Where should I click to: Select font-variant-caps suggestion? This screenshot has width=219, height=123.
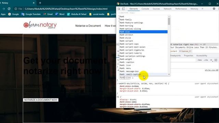pyautogui.click(x=143, y=44)
